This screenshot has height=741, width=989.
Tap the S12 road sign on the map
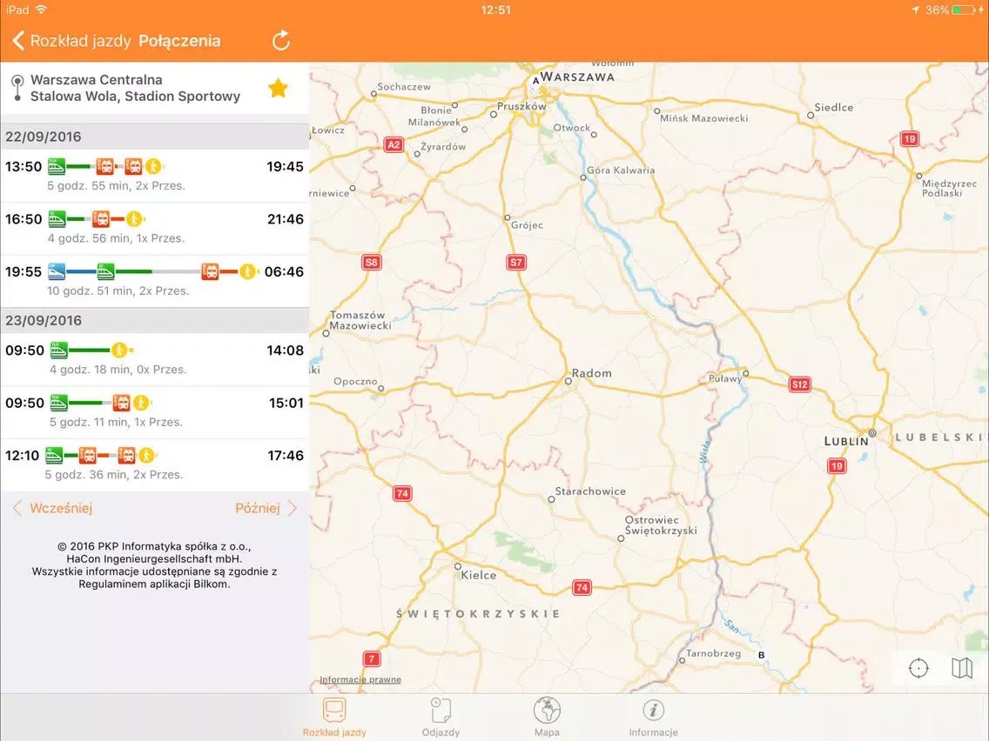799,384
